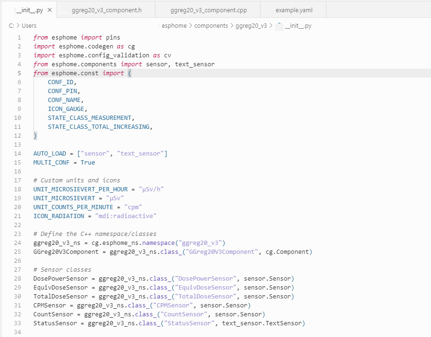
Task: Open the C: drive breadcrumb
Action: [x=11, y=26]
